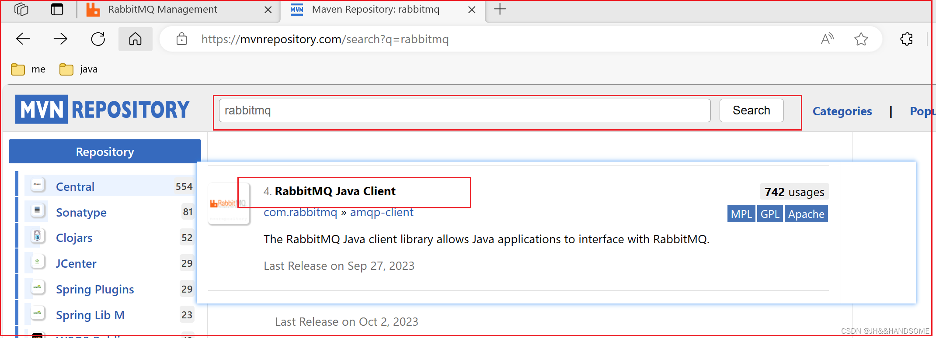Filter by JCenter repository
This screenshot has width=936, height=338.
click(76, 263)
